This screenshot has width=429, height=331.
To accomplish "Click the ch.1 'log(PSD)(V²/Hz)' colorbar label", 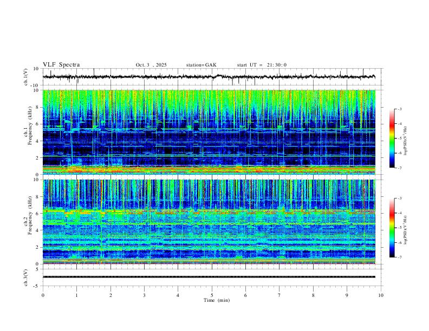I will click(405, 141).
